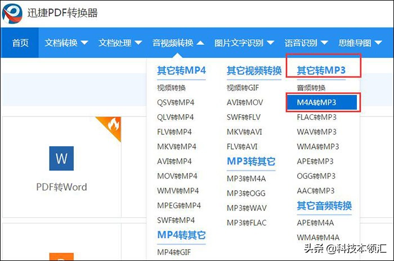Select APE转M4A
Viewport: 394px width, 261px height.
click(x=315, y=223)
